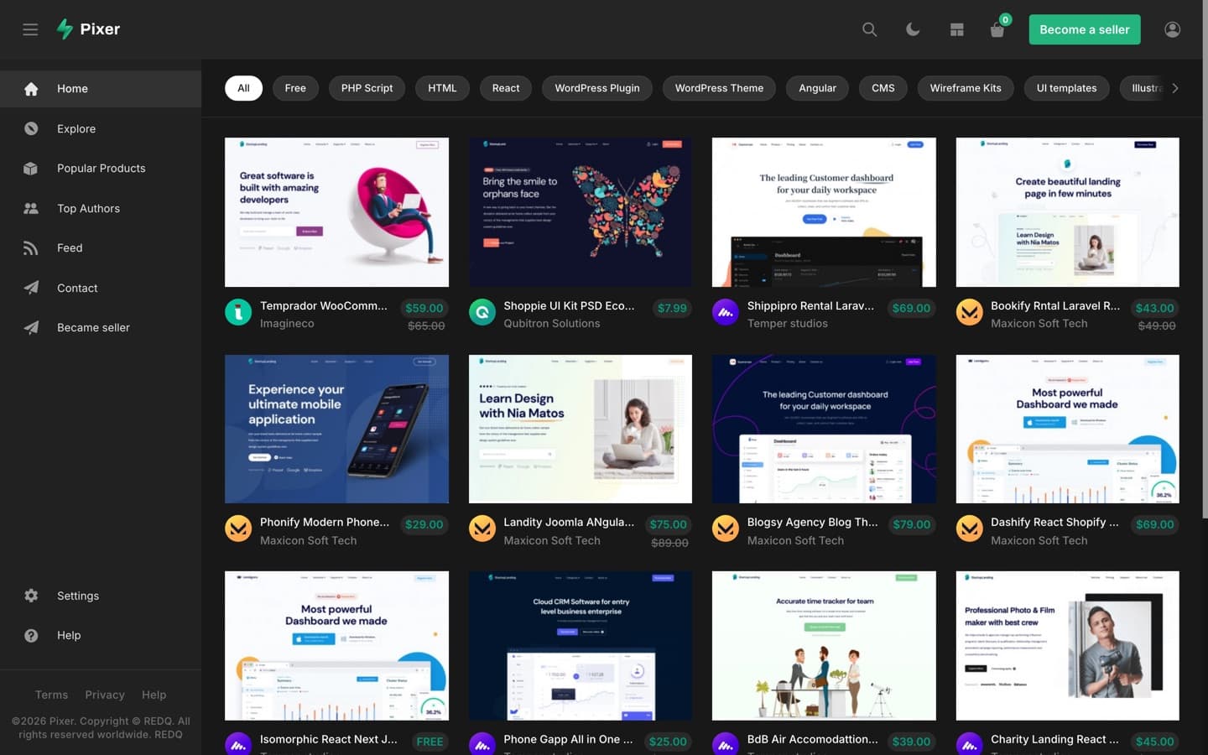Viewport: 1208px width, 755px height.
Task: Toggle dark mode moon icon
Action: pyautogui.click(x=913, y=29)
